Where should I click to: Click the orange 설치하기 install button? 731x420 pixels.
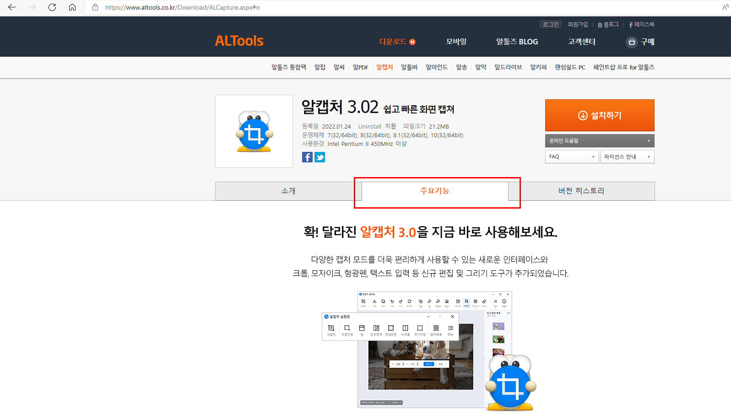tap(600, 115)
